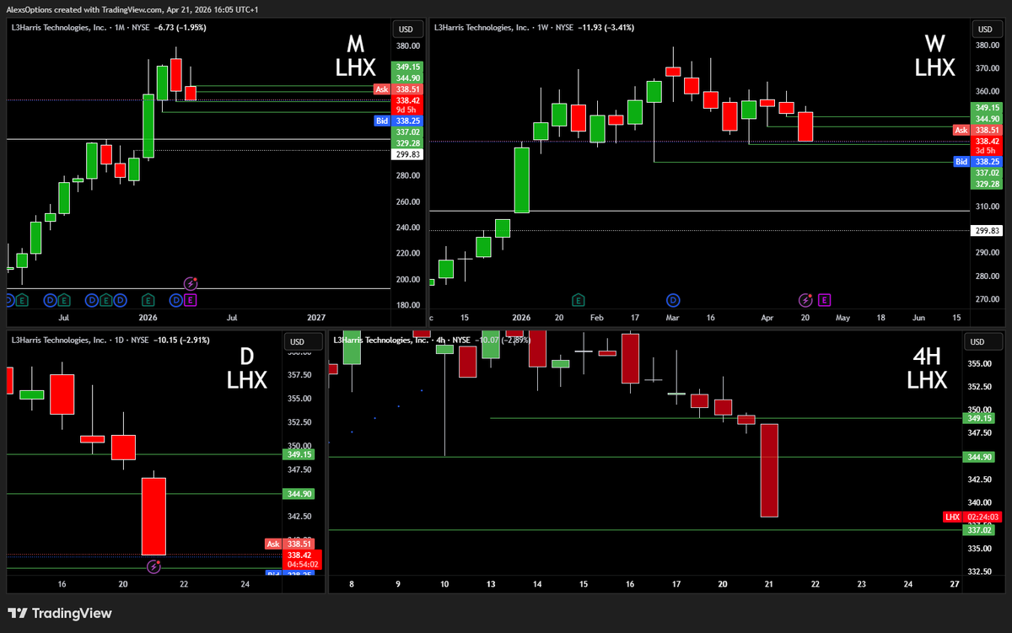This screenshot has height=633, width=1012.
Task: Click the lightning bolt icon on weekly chart
Action: coord(807,299)
